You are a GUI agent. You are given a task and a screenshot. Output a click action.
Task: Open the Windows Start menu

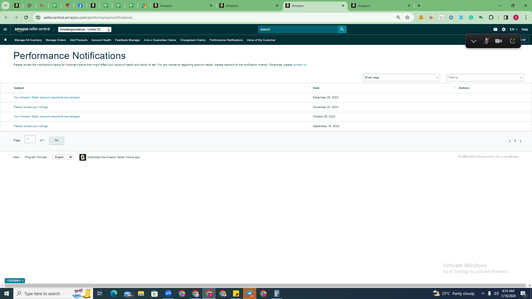point(7,293)
